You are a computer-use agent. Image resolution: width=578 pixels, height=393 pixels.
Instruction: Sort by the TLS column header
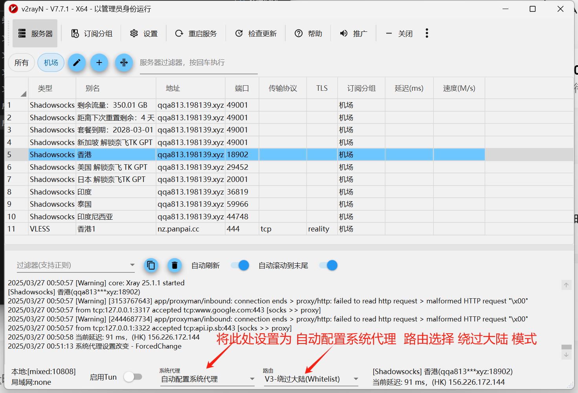click(x=322, y=88)
